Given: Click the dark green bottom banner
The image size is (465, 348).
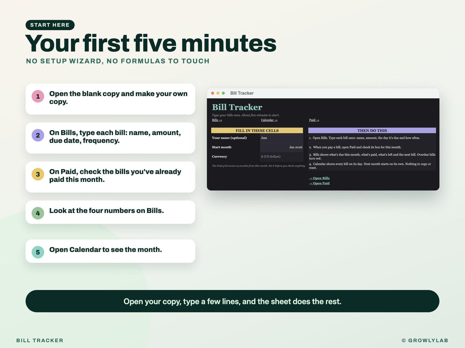Looking at the screenshot, I should coord(232,301).
